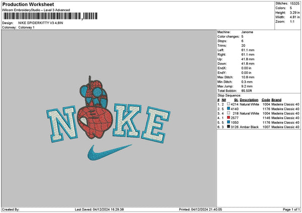Click the "Amber Black" description

click(x=249, y=127)
